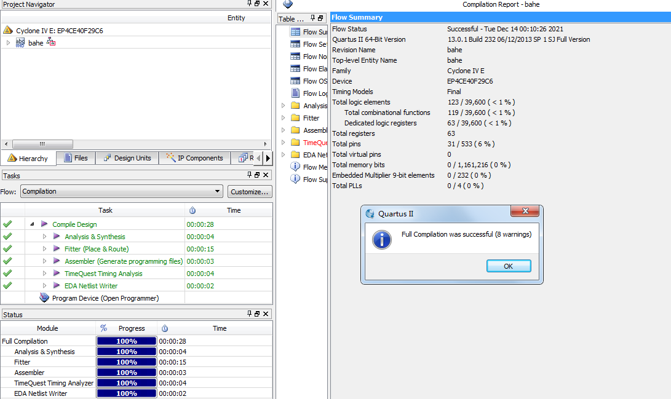Screen dimensions: 671x399
Task: Expand the EDA Netlist folder in report tree
Action: (284, 154)
